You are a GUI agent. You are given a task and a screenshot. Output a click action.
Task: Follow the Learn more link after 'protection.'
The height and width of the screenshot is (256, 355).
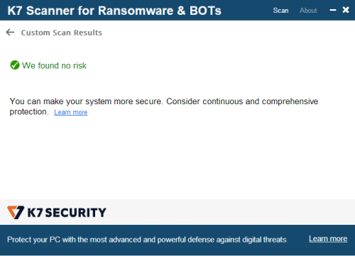click(71, 112)
